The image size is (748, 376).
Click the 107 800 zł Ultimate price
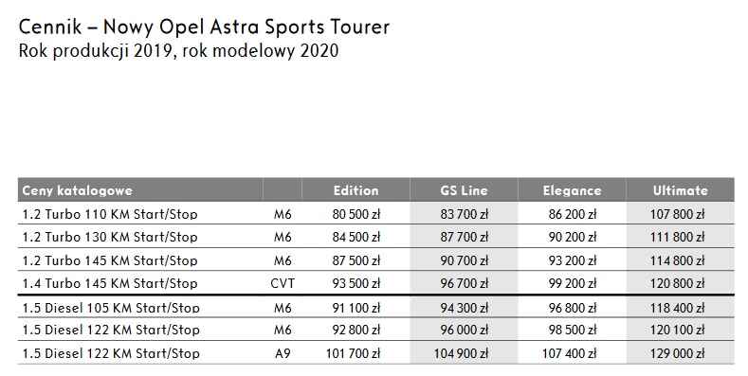678,214
